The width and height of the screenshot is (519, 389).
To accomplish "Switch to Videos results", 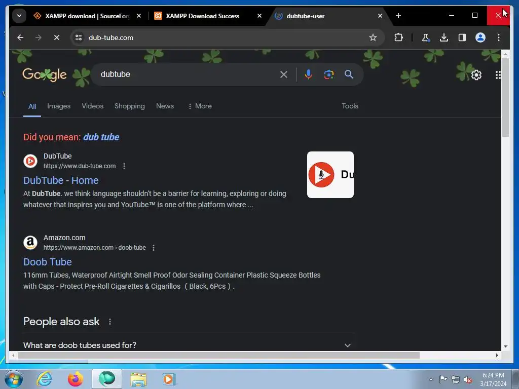I will (92, 106).
